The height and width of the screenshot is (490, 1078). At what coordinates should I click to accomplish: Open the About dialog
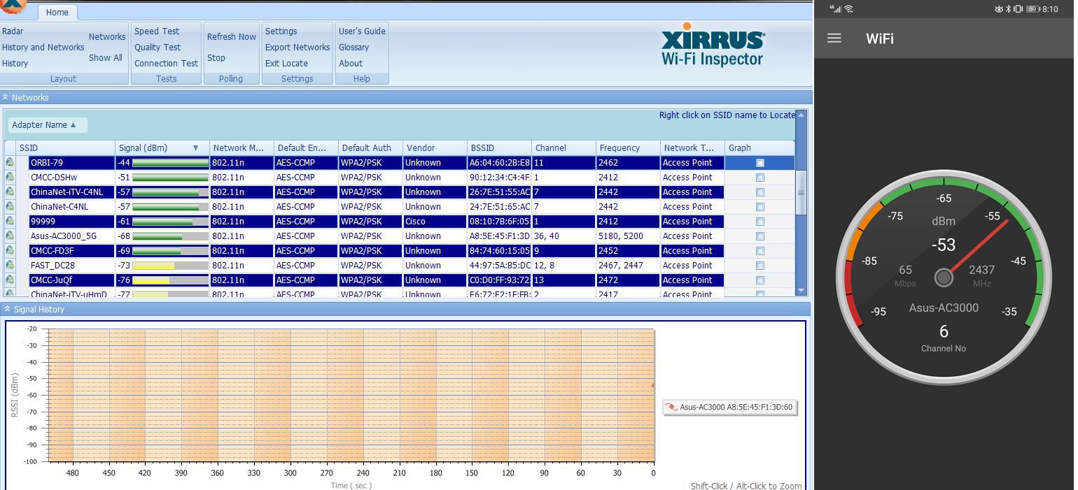coord(351,64)
